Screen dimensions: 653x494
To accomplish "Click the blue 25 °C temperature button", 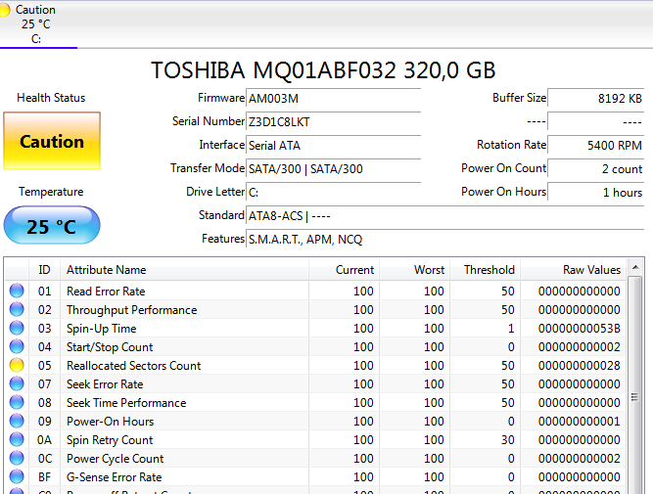I will (52, 225).
